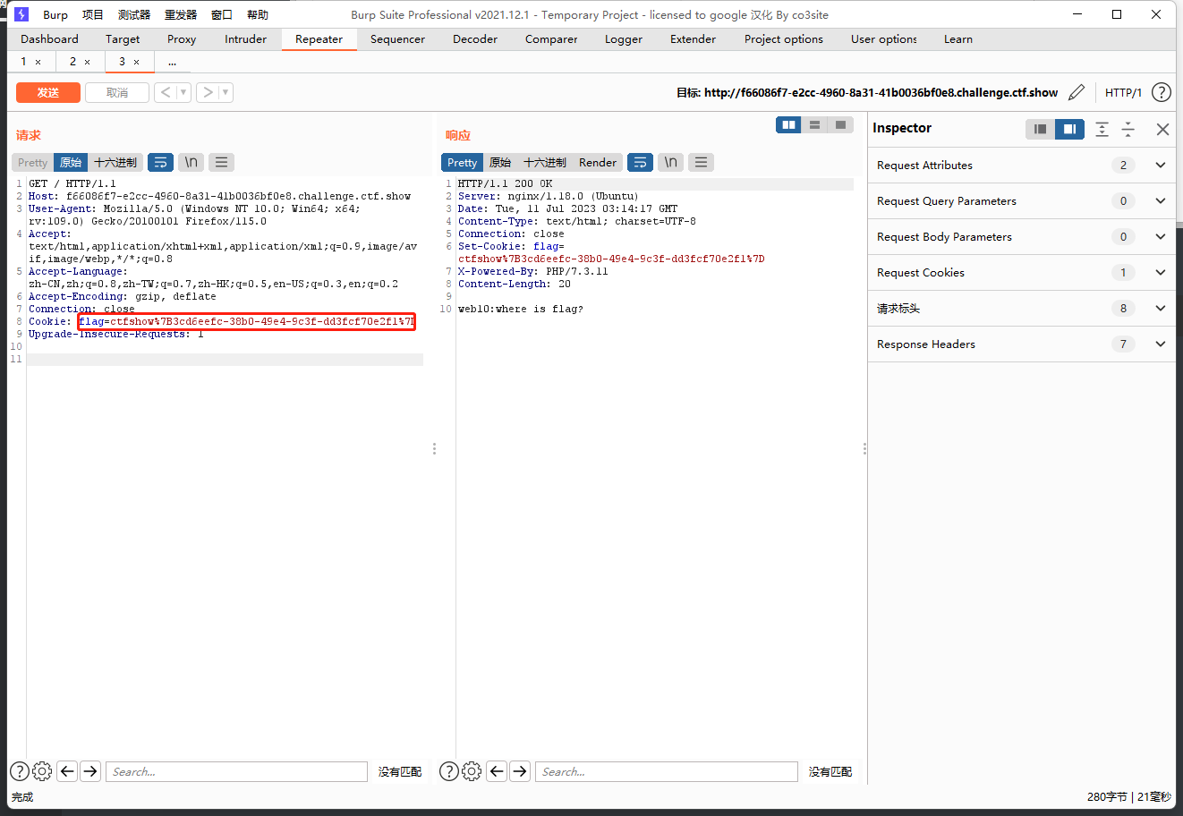
Task: Select Repeater request tab 2
Action: click(72, 62)
